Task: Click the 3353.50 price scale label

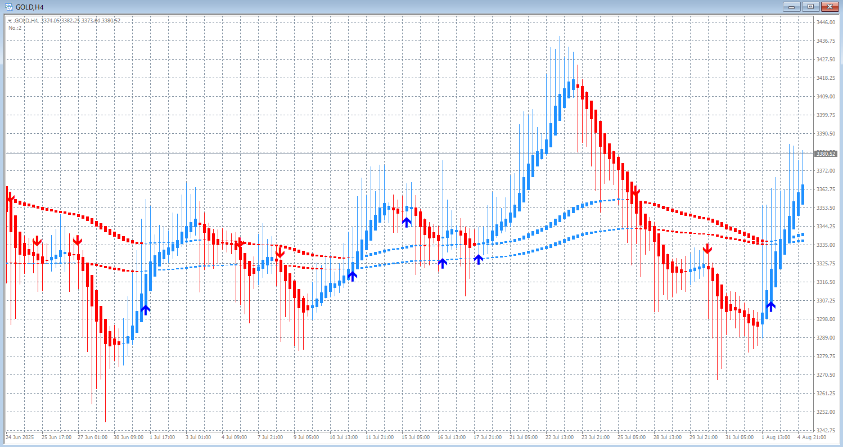Action: pyautogui.click(x=825, y=208)
